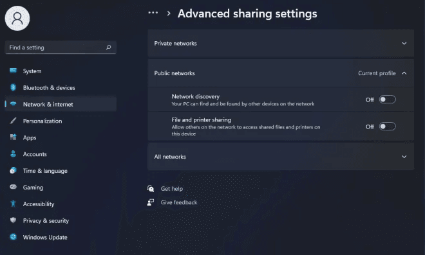Click the Personalization brush icon
The image size is (425, 255).
pos(13,121)
